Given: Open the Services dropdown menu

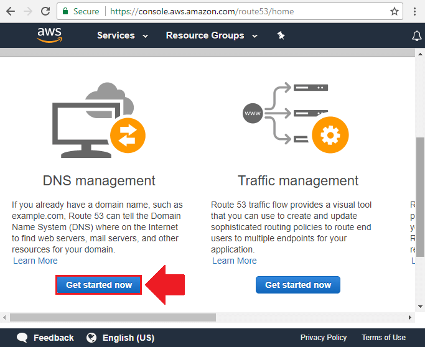Looking at the screenshot, I should click(x=123, y=35).
